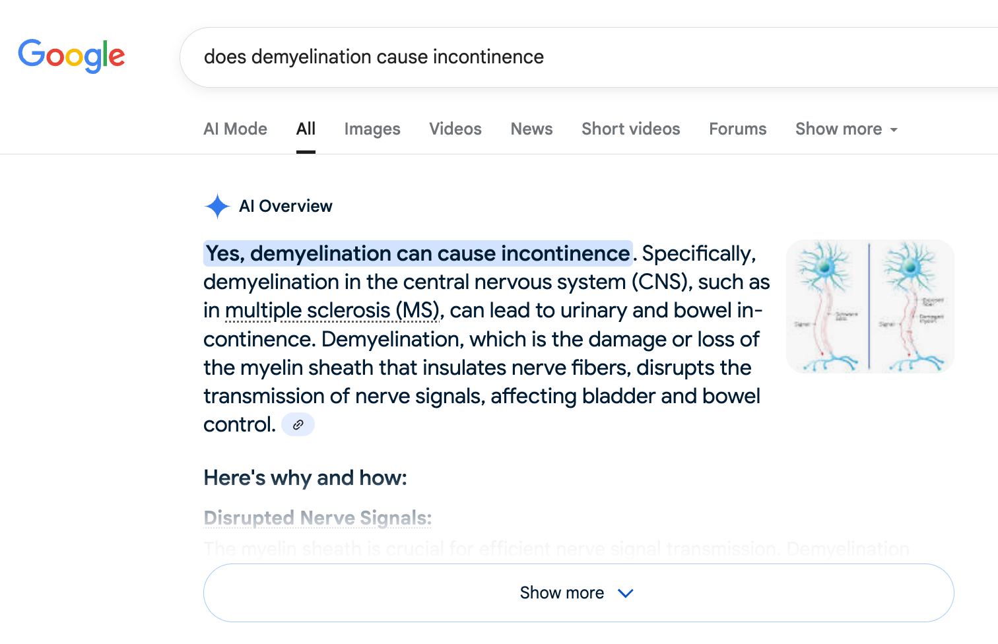Click the AI Overview sparkle icon
Screen dimensions: 998x644
(x=217, y=207)
